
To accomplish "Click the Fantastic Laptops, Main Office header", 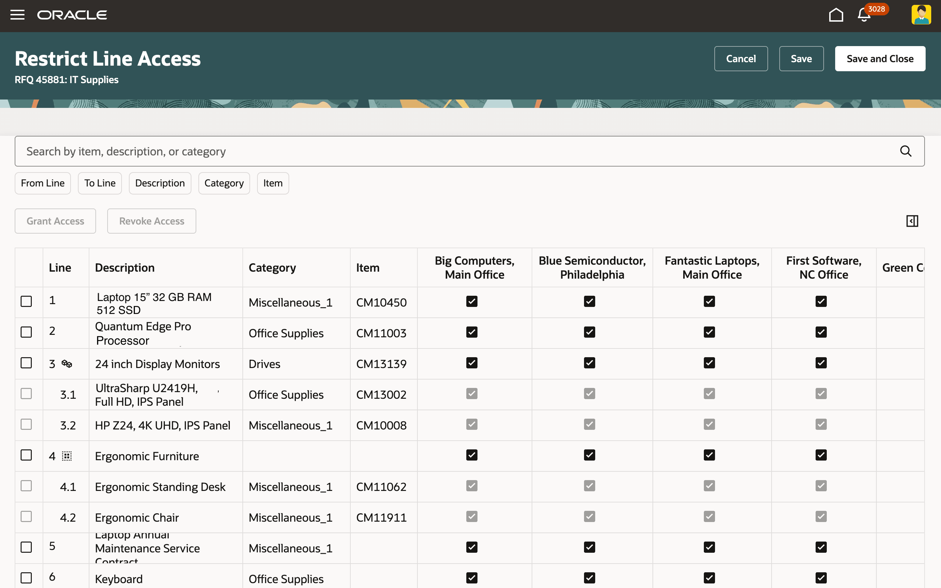I will (712, 267).
